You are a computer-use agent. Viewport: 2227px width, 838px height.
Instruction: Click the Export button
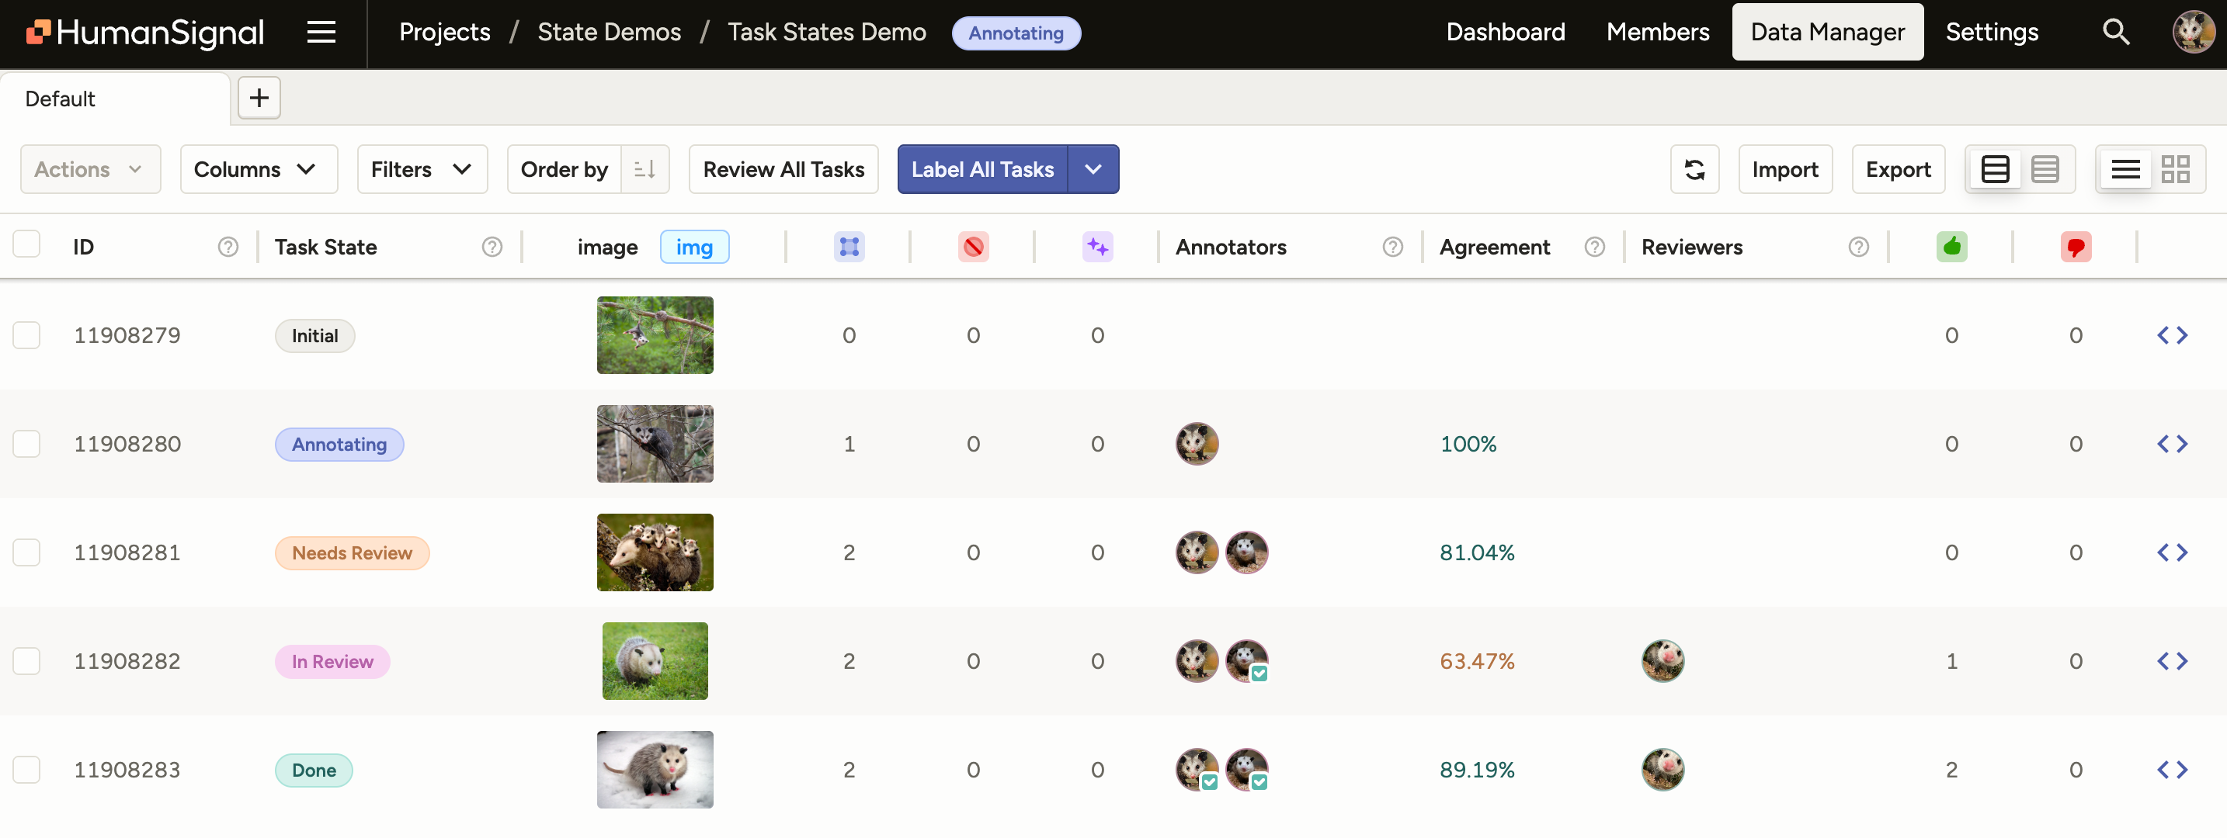tap(1898, 168)
